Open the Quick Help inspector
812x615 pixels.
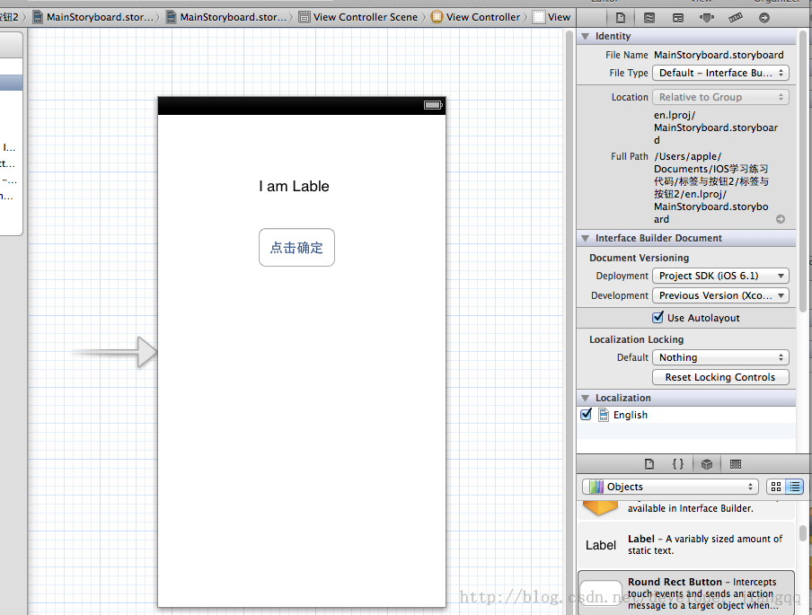click(649, 17)
